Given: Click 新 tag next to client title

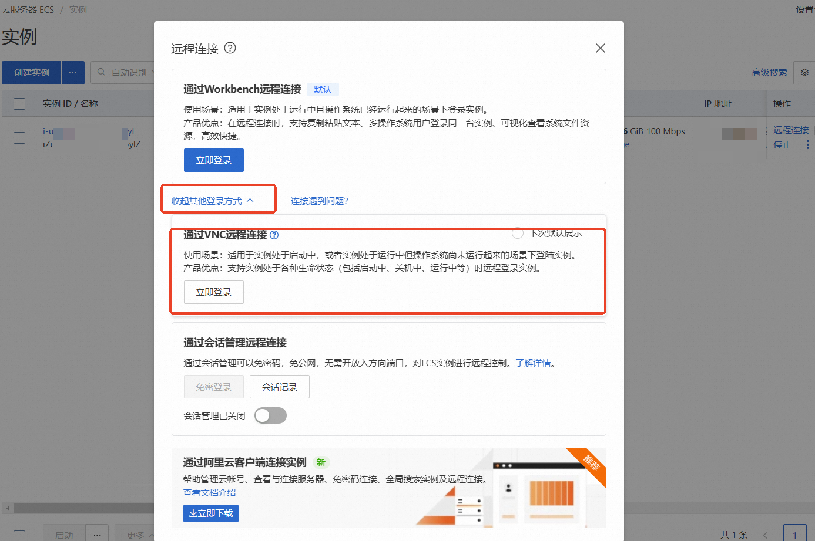Looking at the screenshot, I should click(x=321, y=463).
